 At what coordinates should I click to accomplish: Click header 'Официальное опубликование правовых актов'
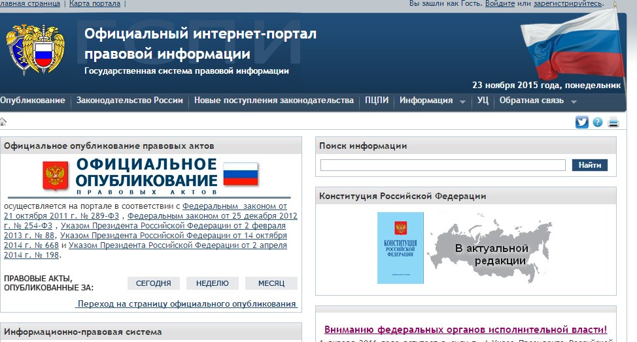coord(109,146)
